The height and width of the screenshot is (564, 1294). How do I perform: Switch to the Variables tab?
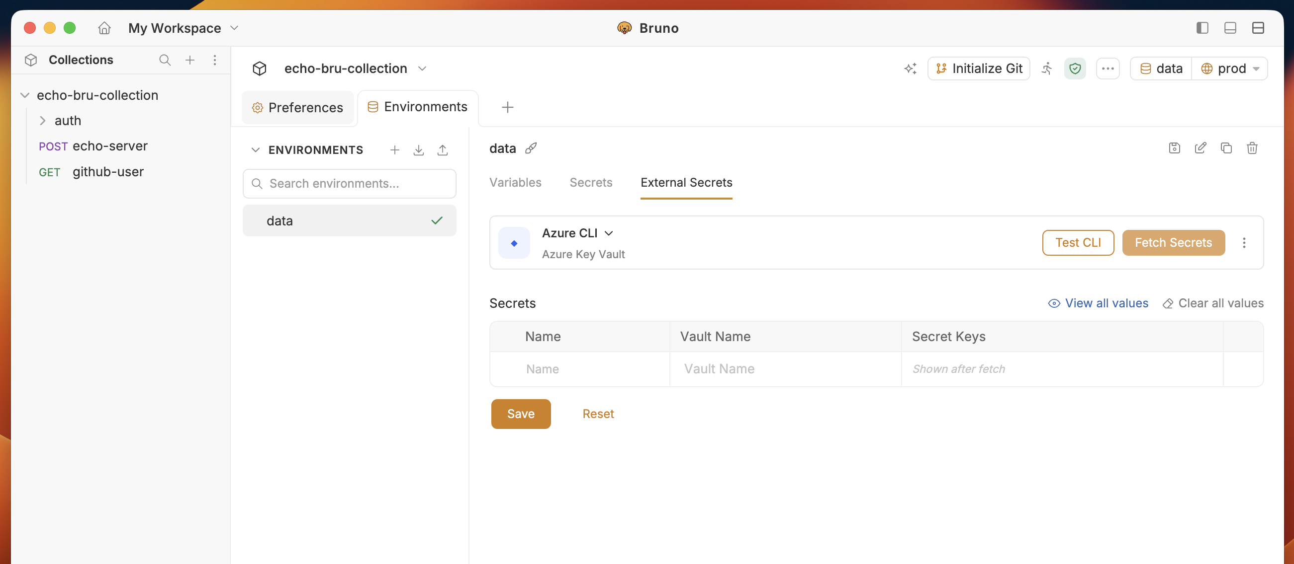(515, 183)
